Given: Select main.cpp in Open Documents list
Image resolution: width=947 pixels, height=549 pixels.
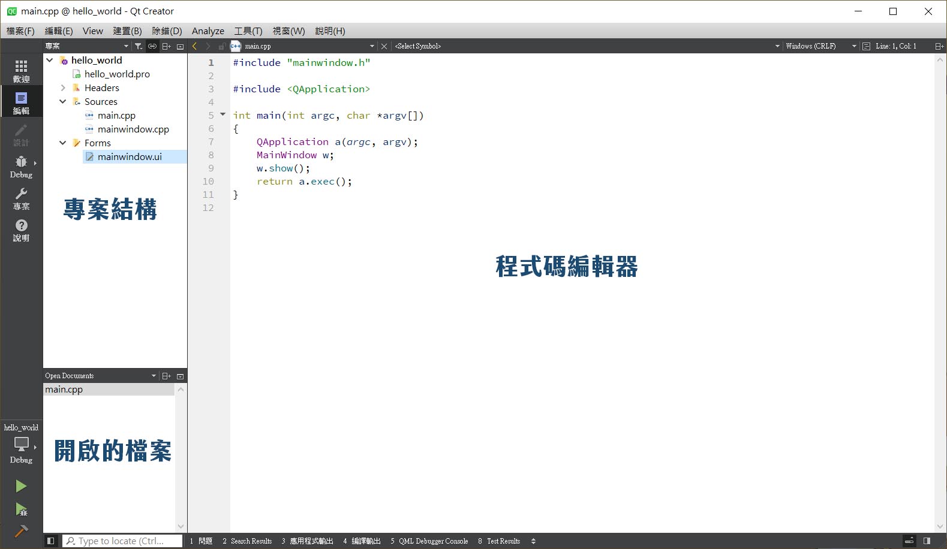Looking at the screenshot, I should (109, 390).
